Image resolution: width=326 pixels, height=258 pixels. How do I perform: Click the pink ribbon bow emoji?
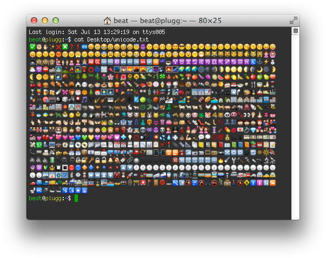(65, 92)
